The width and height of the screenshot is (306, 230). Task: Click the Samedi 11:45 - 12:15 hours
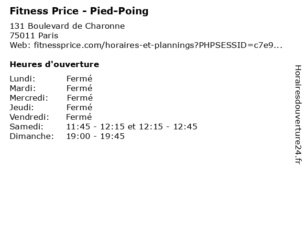[x=96, y=126]
